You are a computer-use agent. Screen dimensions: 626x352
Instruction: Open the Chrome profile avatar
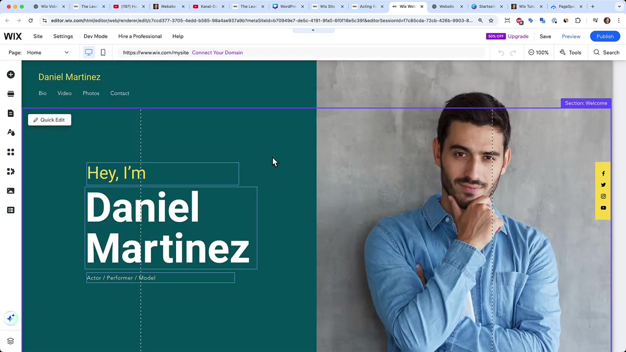[607, 21]
